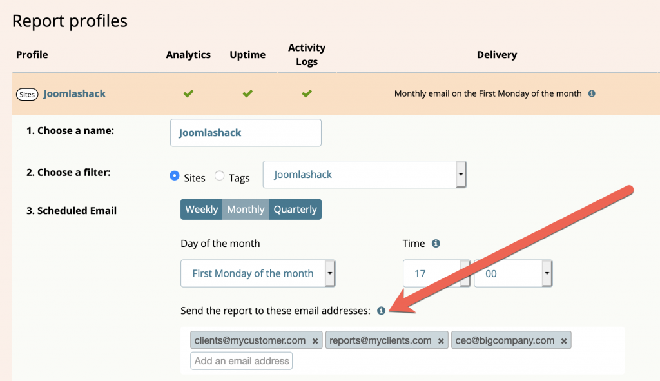Click the Profile column header
This screenshot has height=381, width=660.
(32, 55)
